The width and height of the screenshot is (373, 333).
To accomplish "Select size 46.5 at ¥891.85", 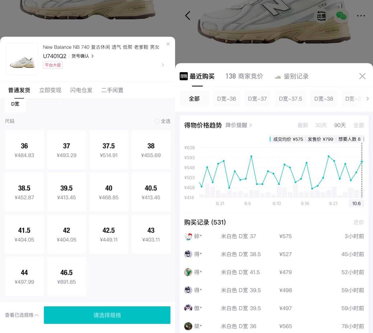I will [x=67, y=276].
